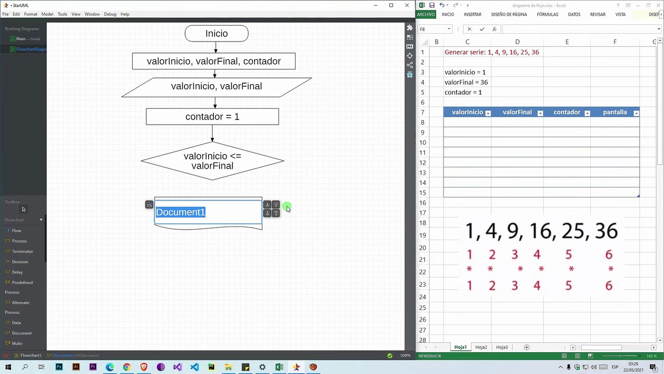Open the StarUML Debug menu
Screen dimensions: 664x374
coord(110,14)
